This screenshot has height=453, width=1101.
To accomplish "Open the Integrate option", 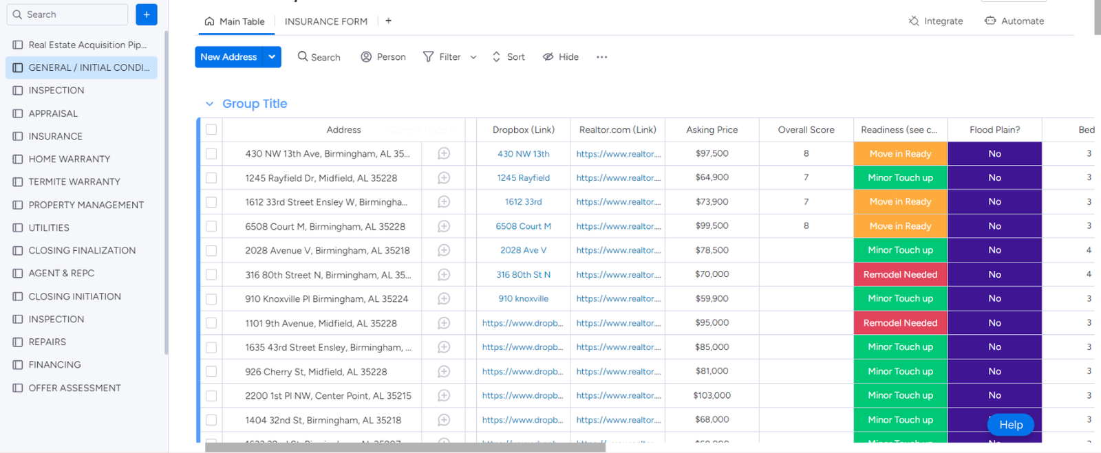I will (x=935, y=21).
